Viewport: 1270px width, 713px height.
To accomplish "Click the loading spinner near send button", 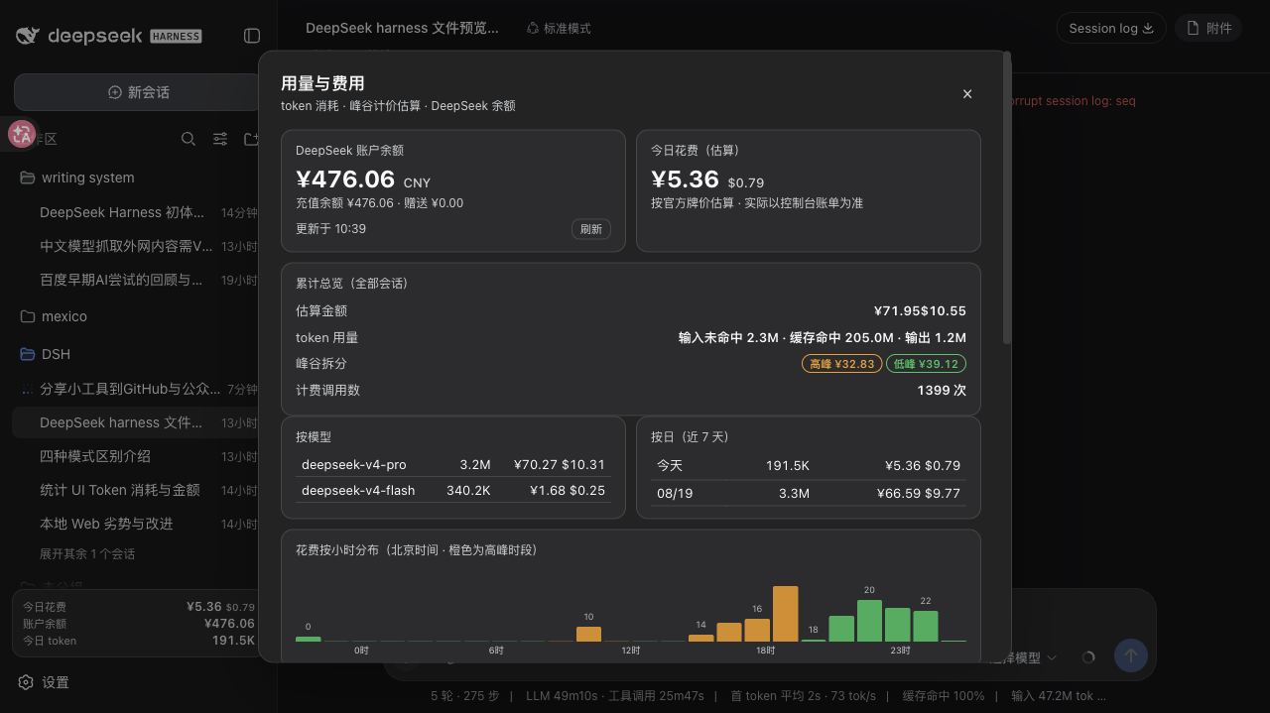I will pyautogui.click(x=1088, y=656).
